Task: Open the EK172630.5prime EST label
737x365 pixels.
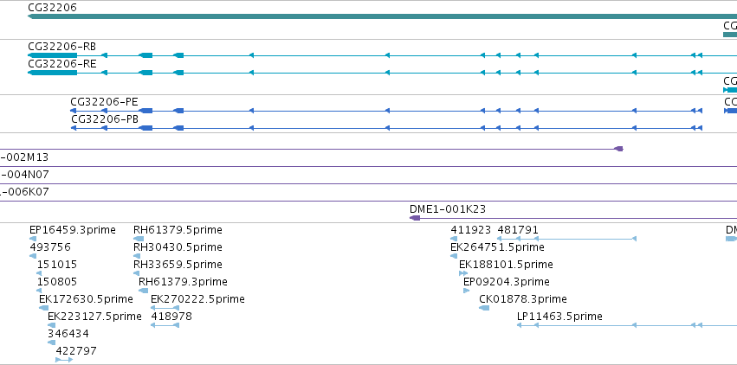Action: [x=86, y=299]
